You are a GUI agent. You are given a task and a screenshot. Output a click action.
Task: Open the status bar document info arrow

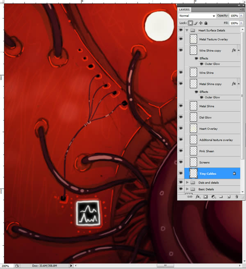click(71, 266)
